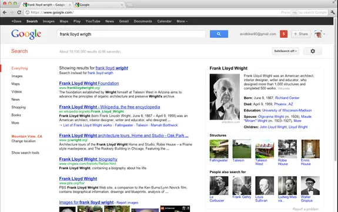
Task: Open the Richland Center birthplace link
Action: [x=287, y=98]
